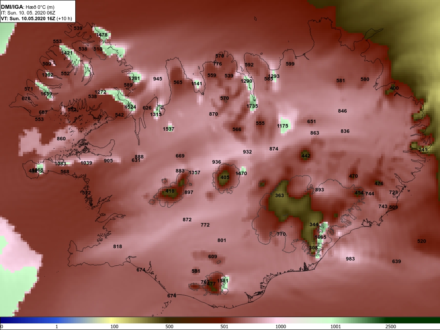
Task: Select the 599 value
Action: click(290, 64)
